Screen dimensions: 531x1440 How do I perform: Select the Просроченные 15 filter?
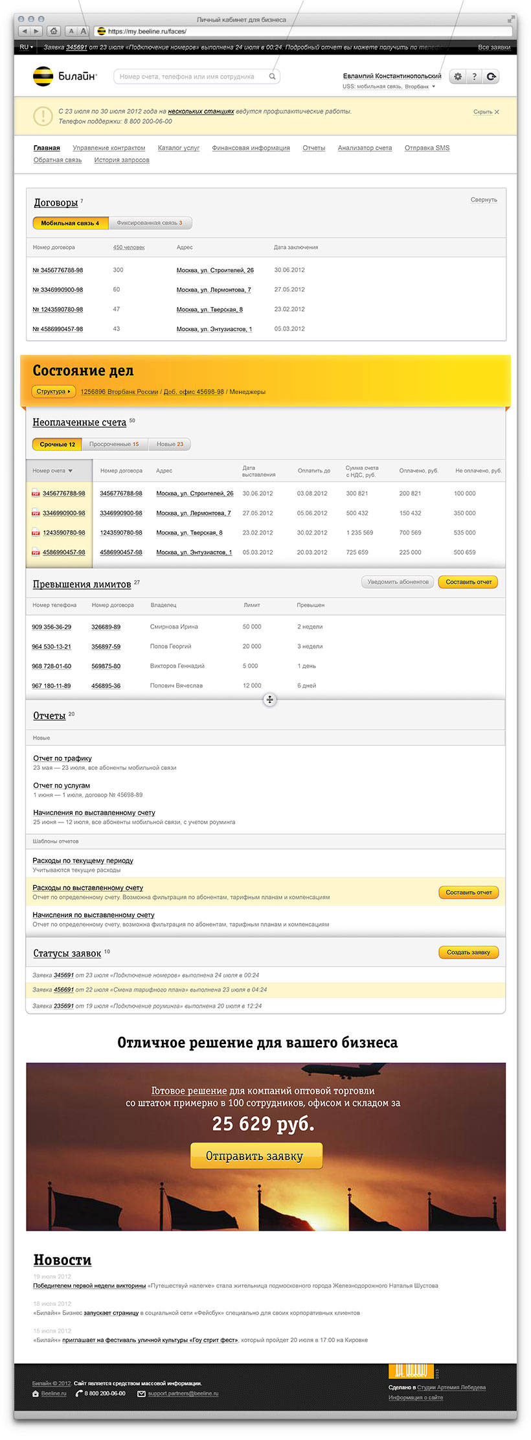114,445
